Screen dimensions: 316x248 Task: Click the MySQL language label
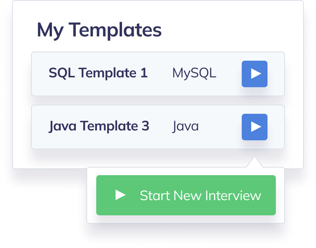point(194,73)
